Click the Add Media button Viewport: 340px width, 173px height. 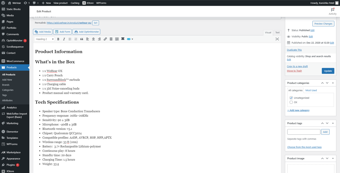pos(42,32)
